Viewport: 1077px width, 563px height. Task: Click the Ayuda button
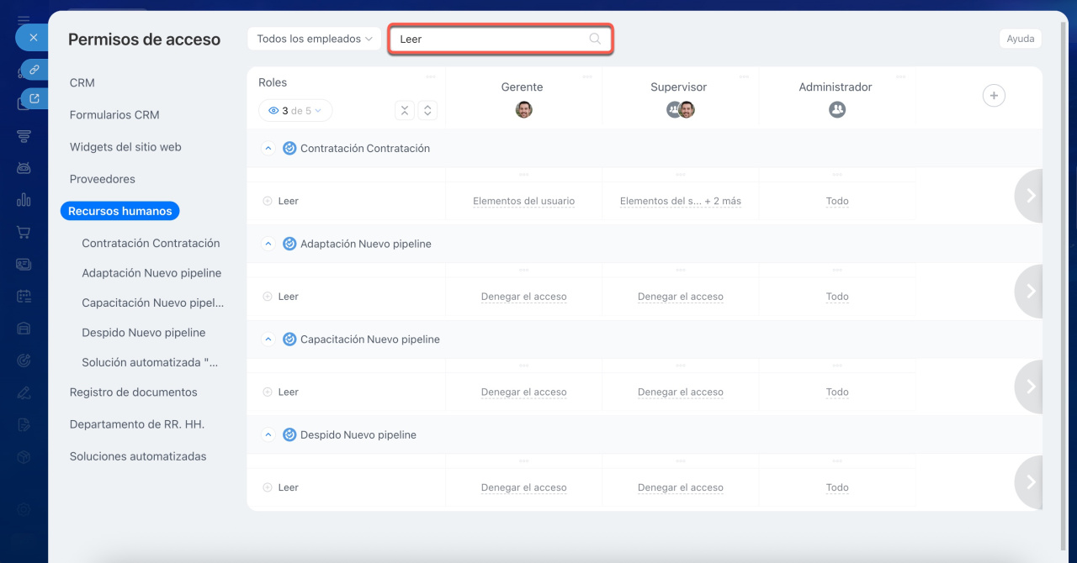tap(1020, 39)
